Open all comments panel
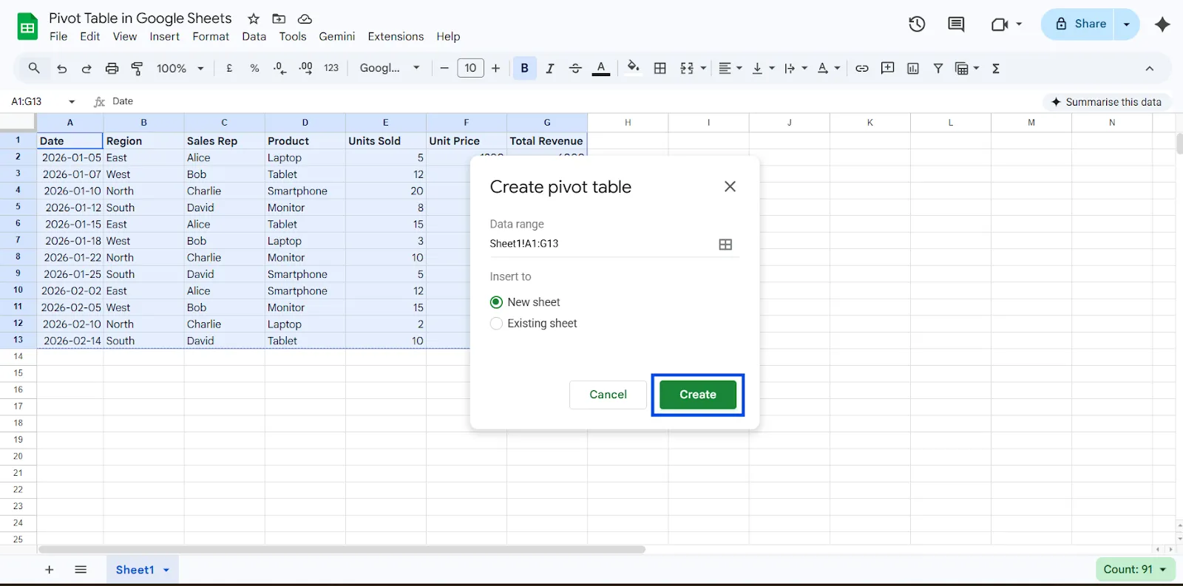The height and width of the screenshot is (586, 1183). tap(956, 24)
